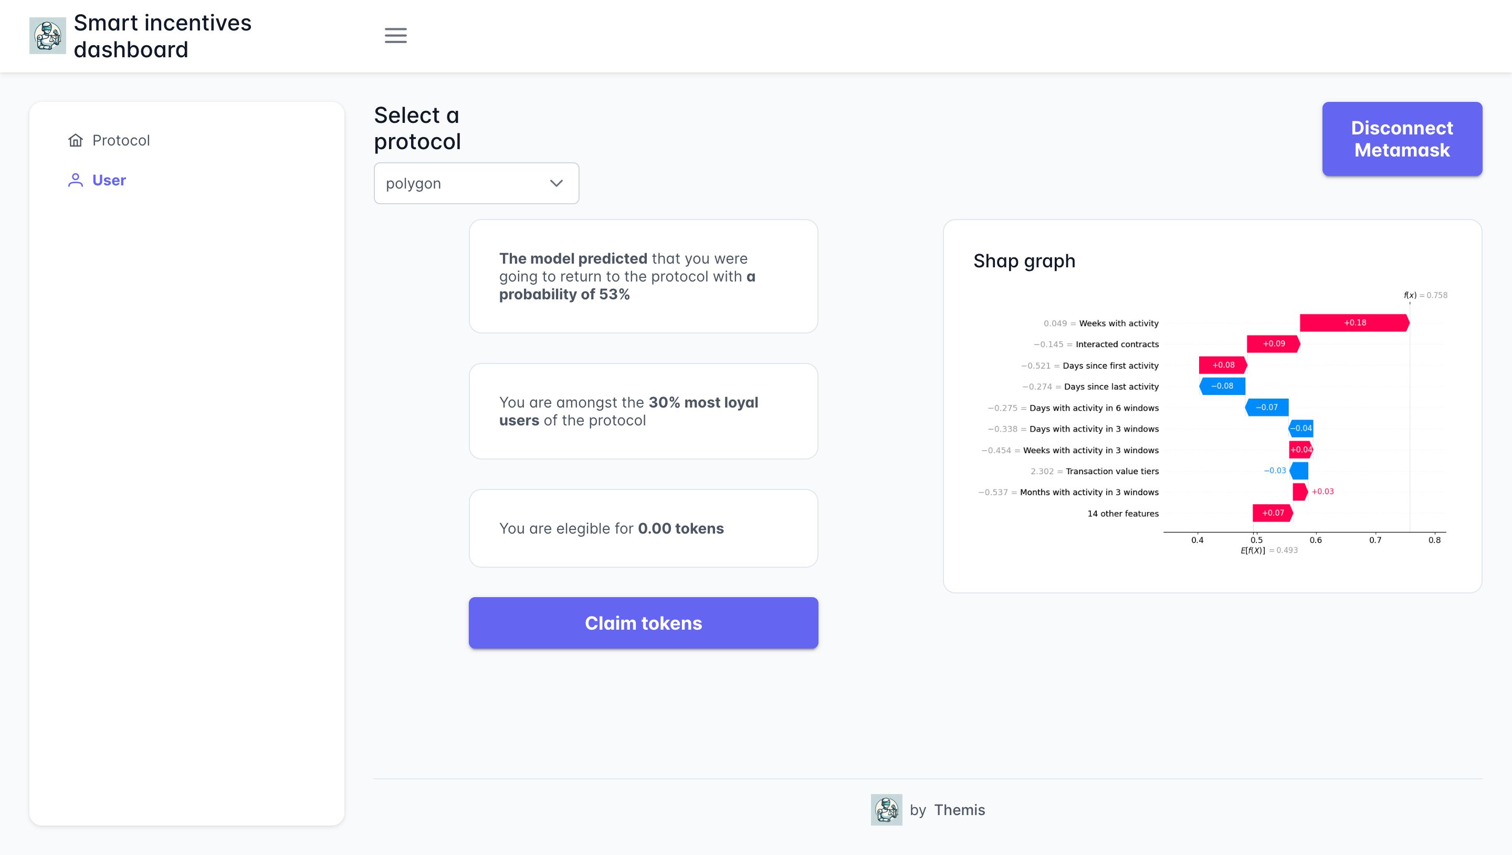Click the Smart Incentives dashboard logo
Screen dimensions: 1512x855
48,35
